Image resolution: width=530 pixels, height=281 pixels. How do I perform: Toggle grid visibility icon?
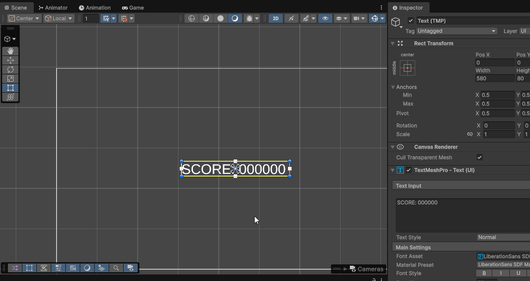coord(106,18)
